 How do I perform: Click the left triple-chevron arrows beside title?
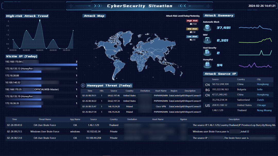click(x=98, y=6)
